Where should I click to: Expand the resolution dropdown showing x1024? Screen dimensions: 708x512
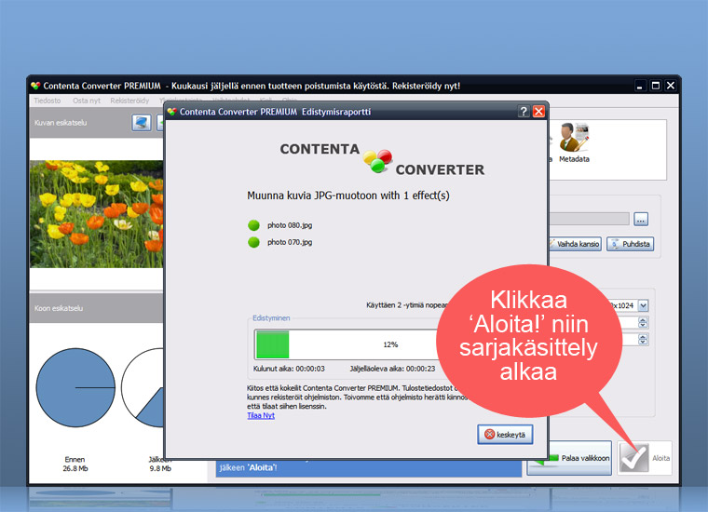click(643, 305)
